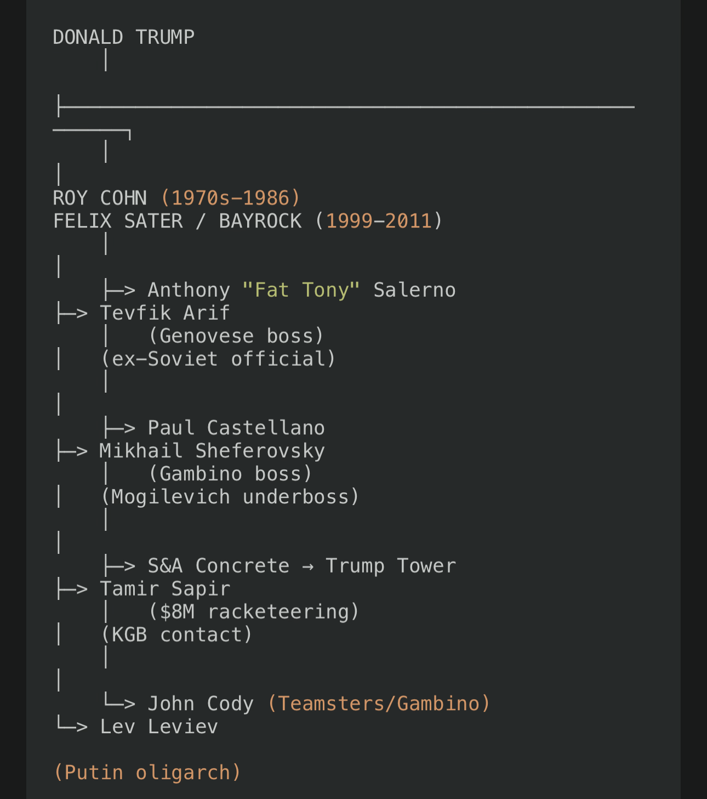Click the Tamir Sapir entry
The image size is (707, 799).
[x=165, y=588]
